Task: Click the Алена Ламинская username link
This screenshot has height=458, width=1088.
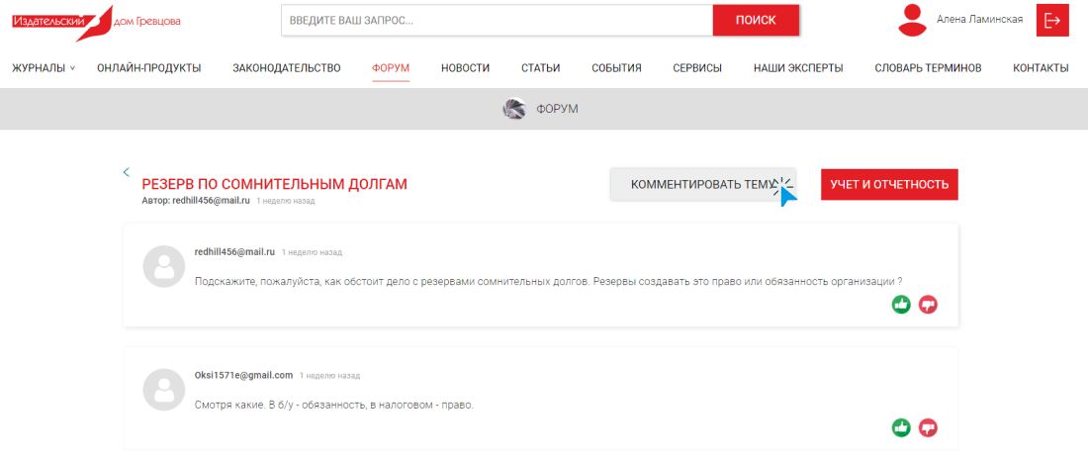Action: tap(979, 19)
